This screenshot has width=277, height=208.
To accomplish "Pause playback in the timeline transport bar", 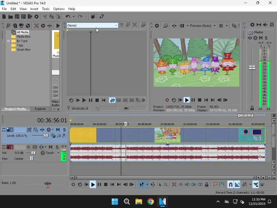I will click(99, 185).
